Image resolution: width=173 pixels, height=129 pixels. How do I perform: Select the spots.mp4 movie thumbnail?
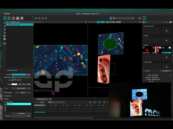pyautogui.click(x=167, y=50)
